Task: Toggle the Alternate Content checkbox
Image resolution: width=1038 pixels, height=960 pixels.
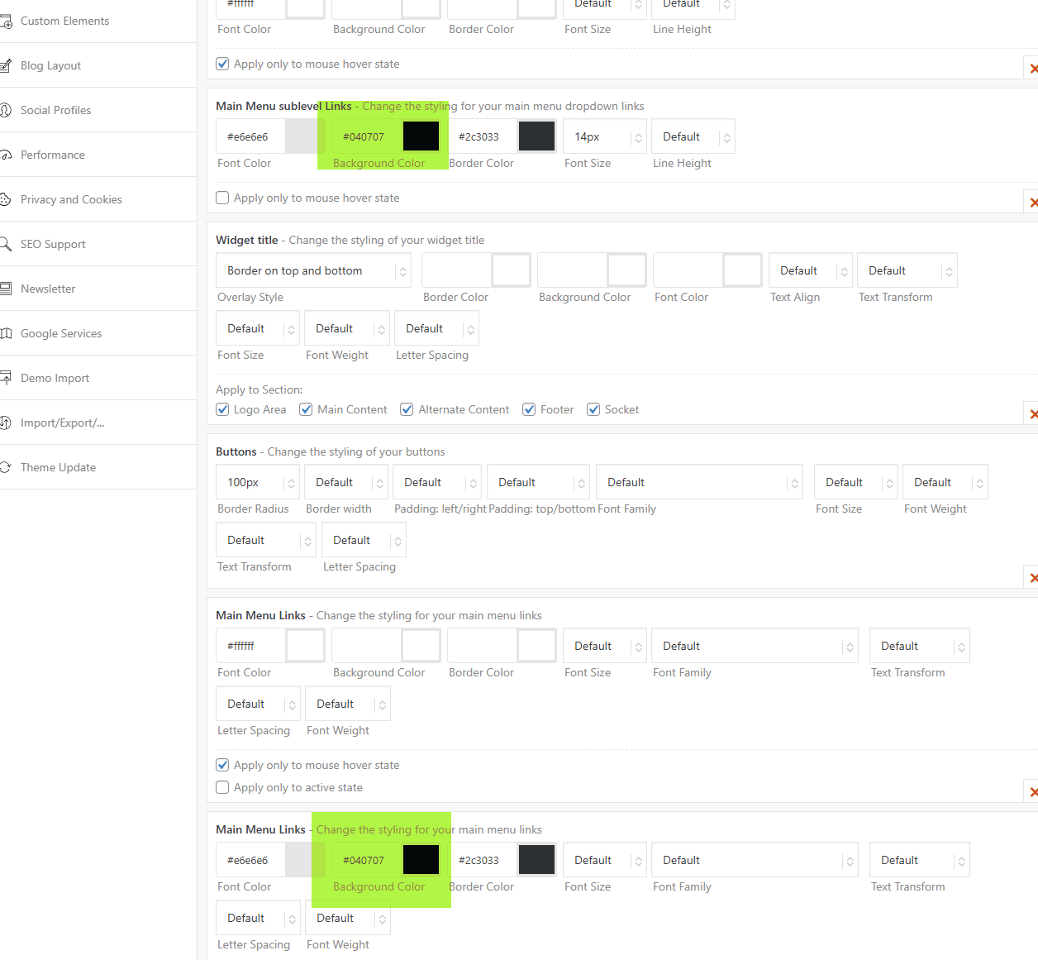Action: coord(407,409)
